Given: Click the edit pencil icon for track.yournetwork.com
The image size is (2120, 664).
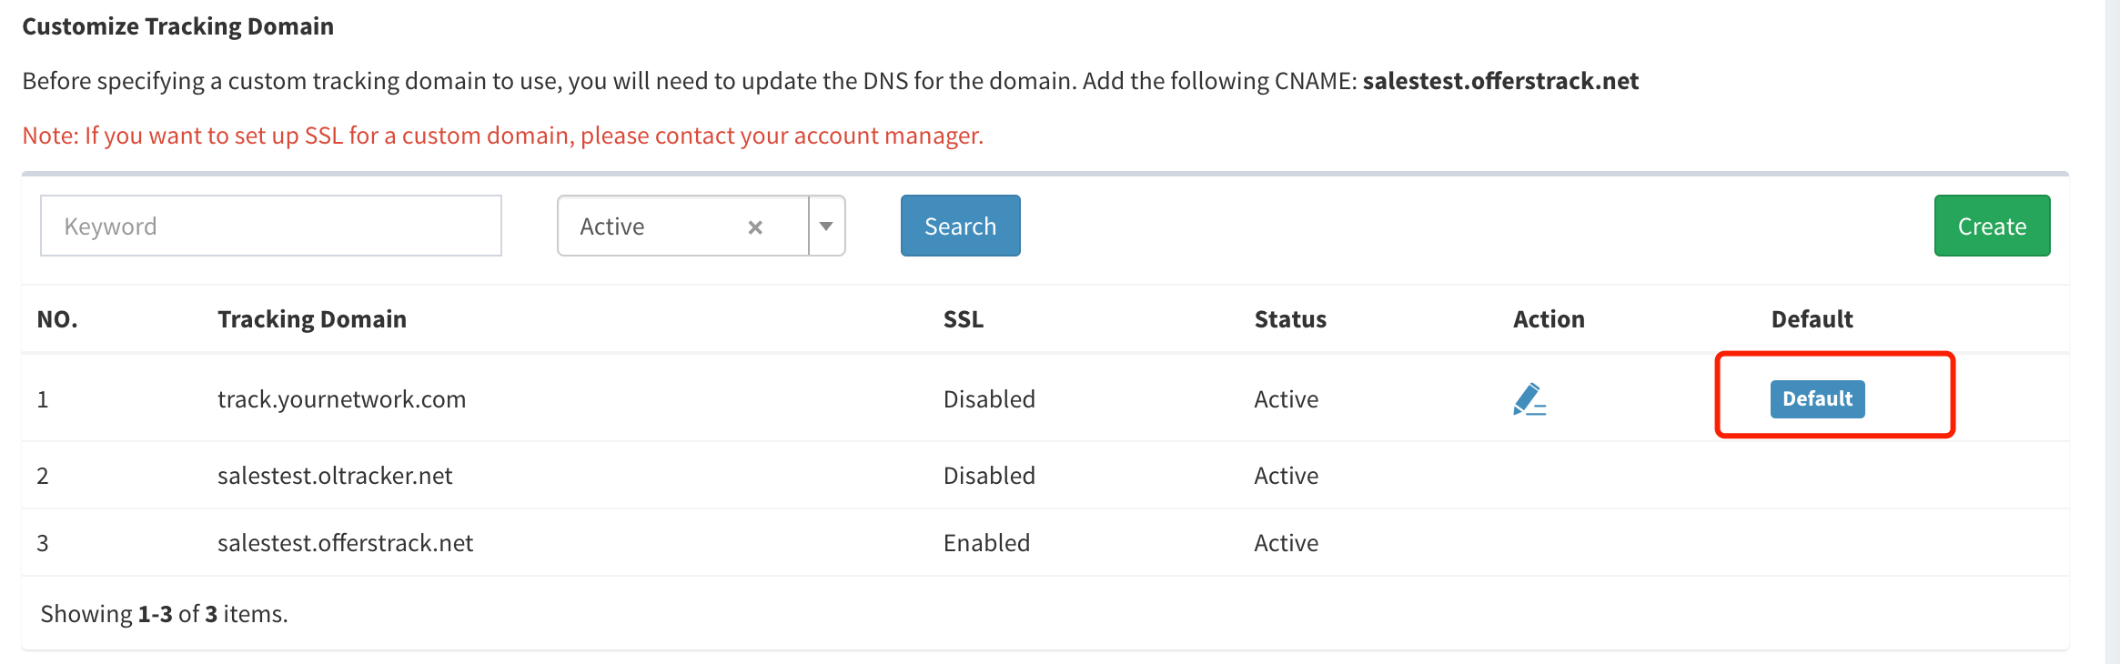Looking at the screenshot, I should pyautogui.click(x=1529, y=399).
